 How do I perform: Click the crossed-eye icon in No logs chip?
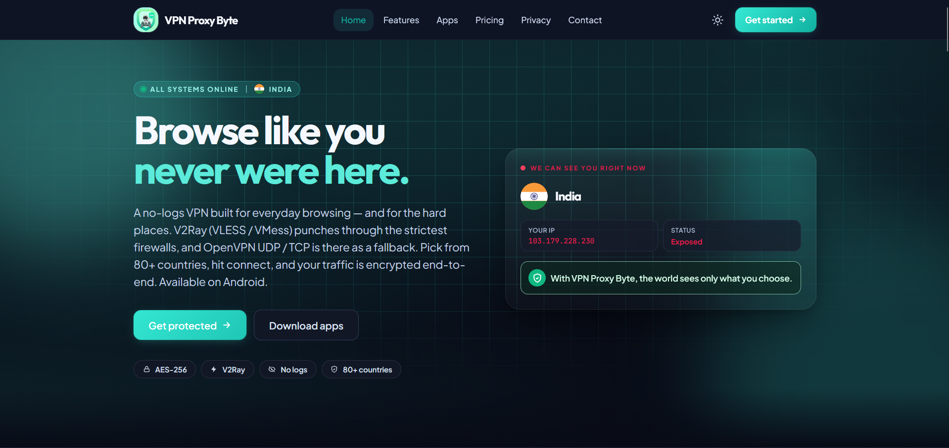coord(272,369)
